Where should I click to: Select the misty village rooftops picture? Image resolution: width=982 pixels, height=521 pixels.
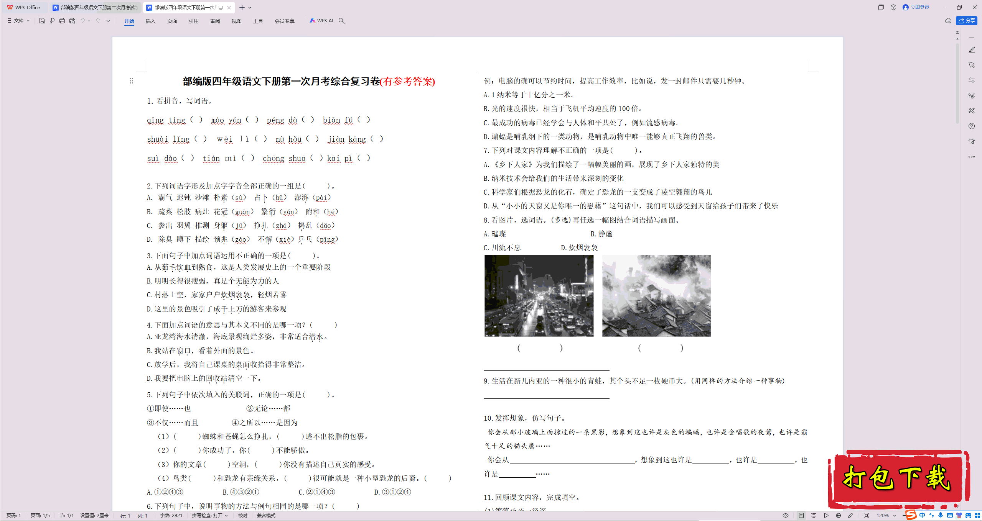656,296
